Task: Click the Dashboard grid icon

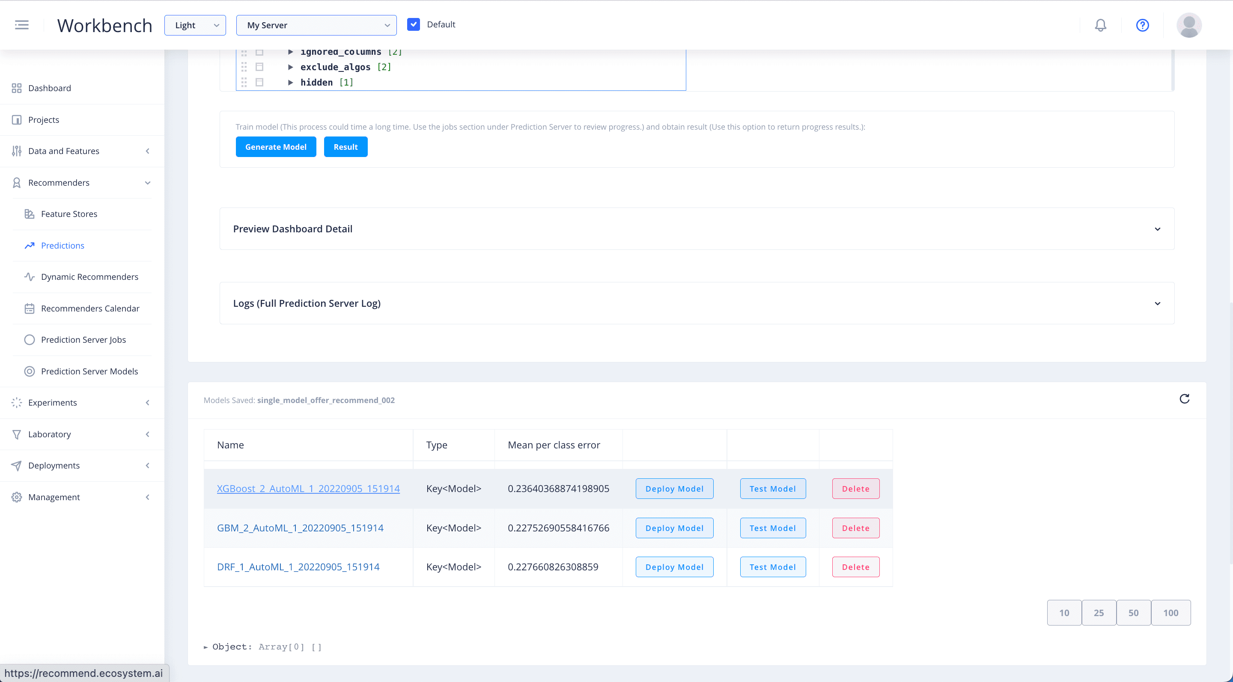Action: click(17, 88)
